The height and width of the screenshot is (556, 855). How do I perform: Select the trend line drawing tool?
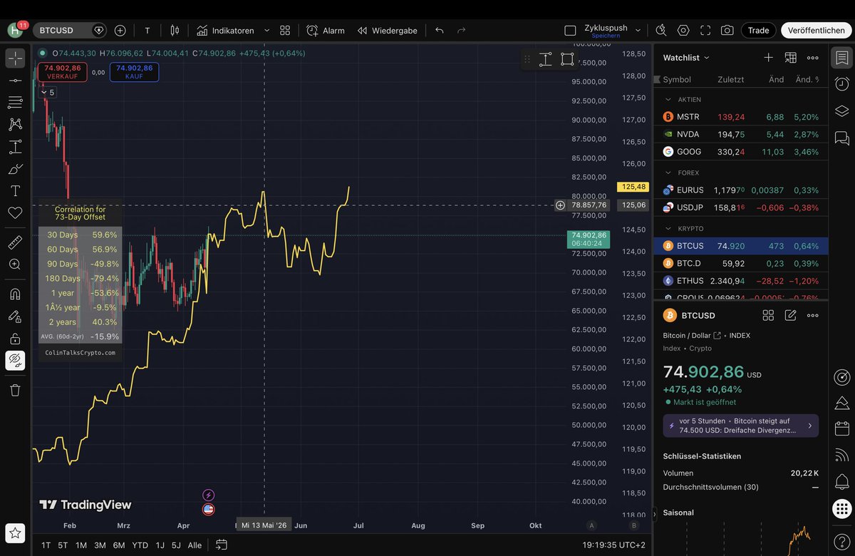[15, 81]
